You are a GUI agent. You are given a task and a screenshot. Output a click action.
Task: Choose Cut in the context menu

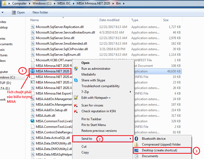coord(84,147)
